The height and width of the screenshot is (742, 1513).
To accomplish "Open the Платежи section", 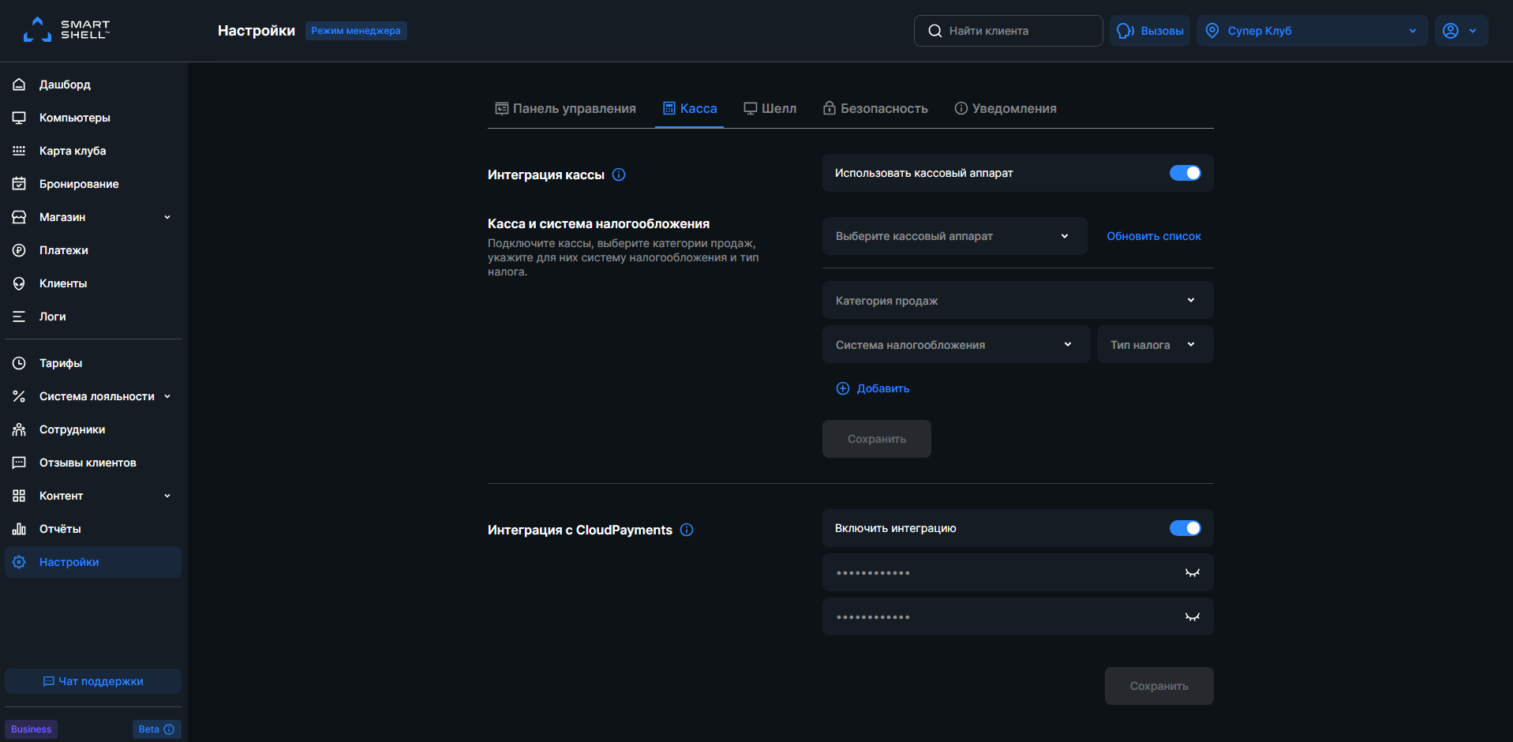I will click(66, 249).
